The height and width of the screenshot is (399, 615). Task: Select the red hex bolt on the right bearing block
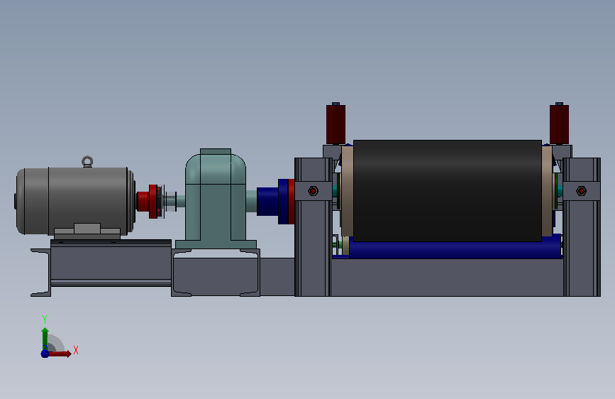pyautogui.click(x=581, y=191)
